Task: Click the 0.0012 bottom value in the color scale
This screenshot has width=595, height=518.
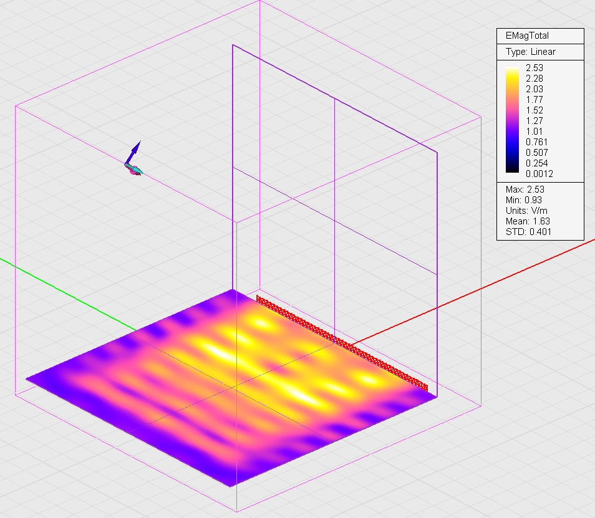Action: 539,173
